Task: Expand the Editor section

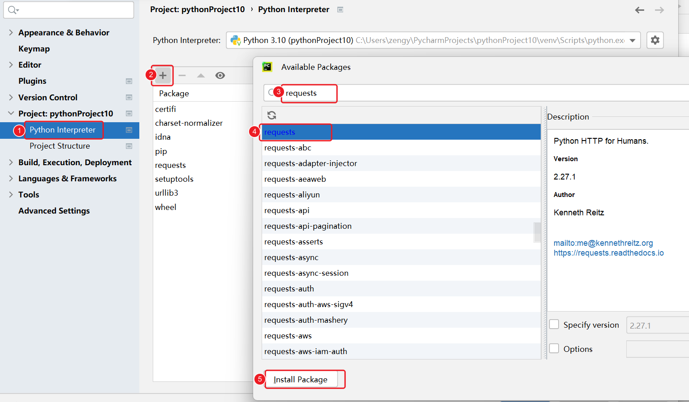Action: pos(11,64)
